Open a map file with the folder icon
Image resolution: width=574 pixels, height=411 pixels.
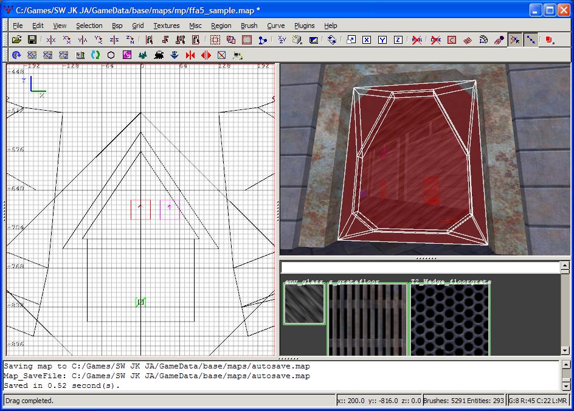coord(16,40)
